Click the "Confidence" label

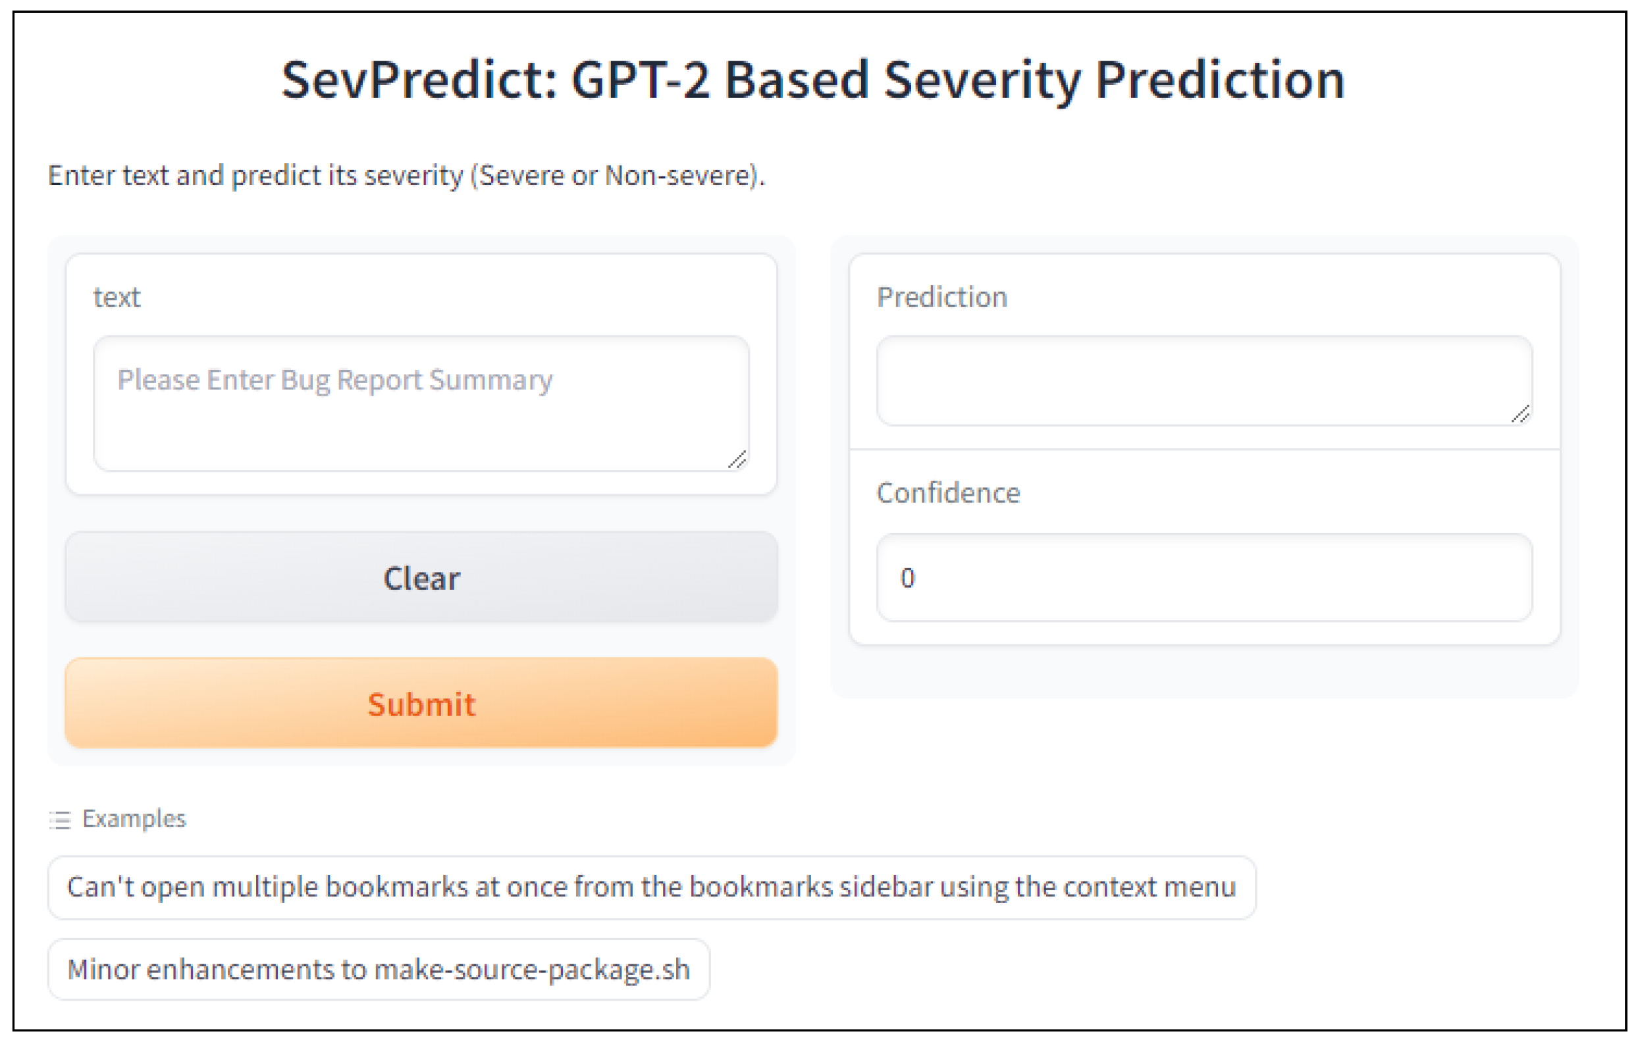[x=948, y=492]
